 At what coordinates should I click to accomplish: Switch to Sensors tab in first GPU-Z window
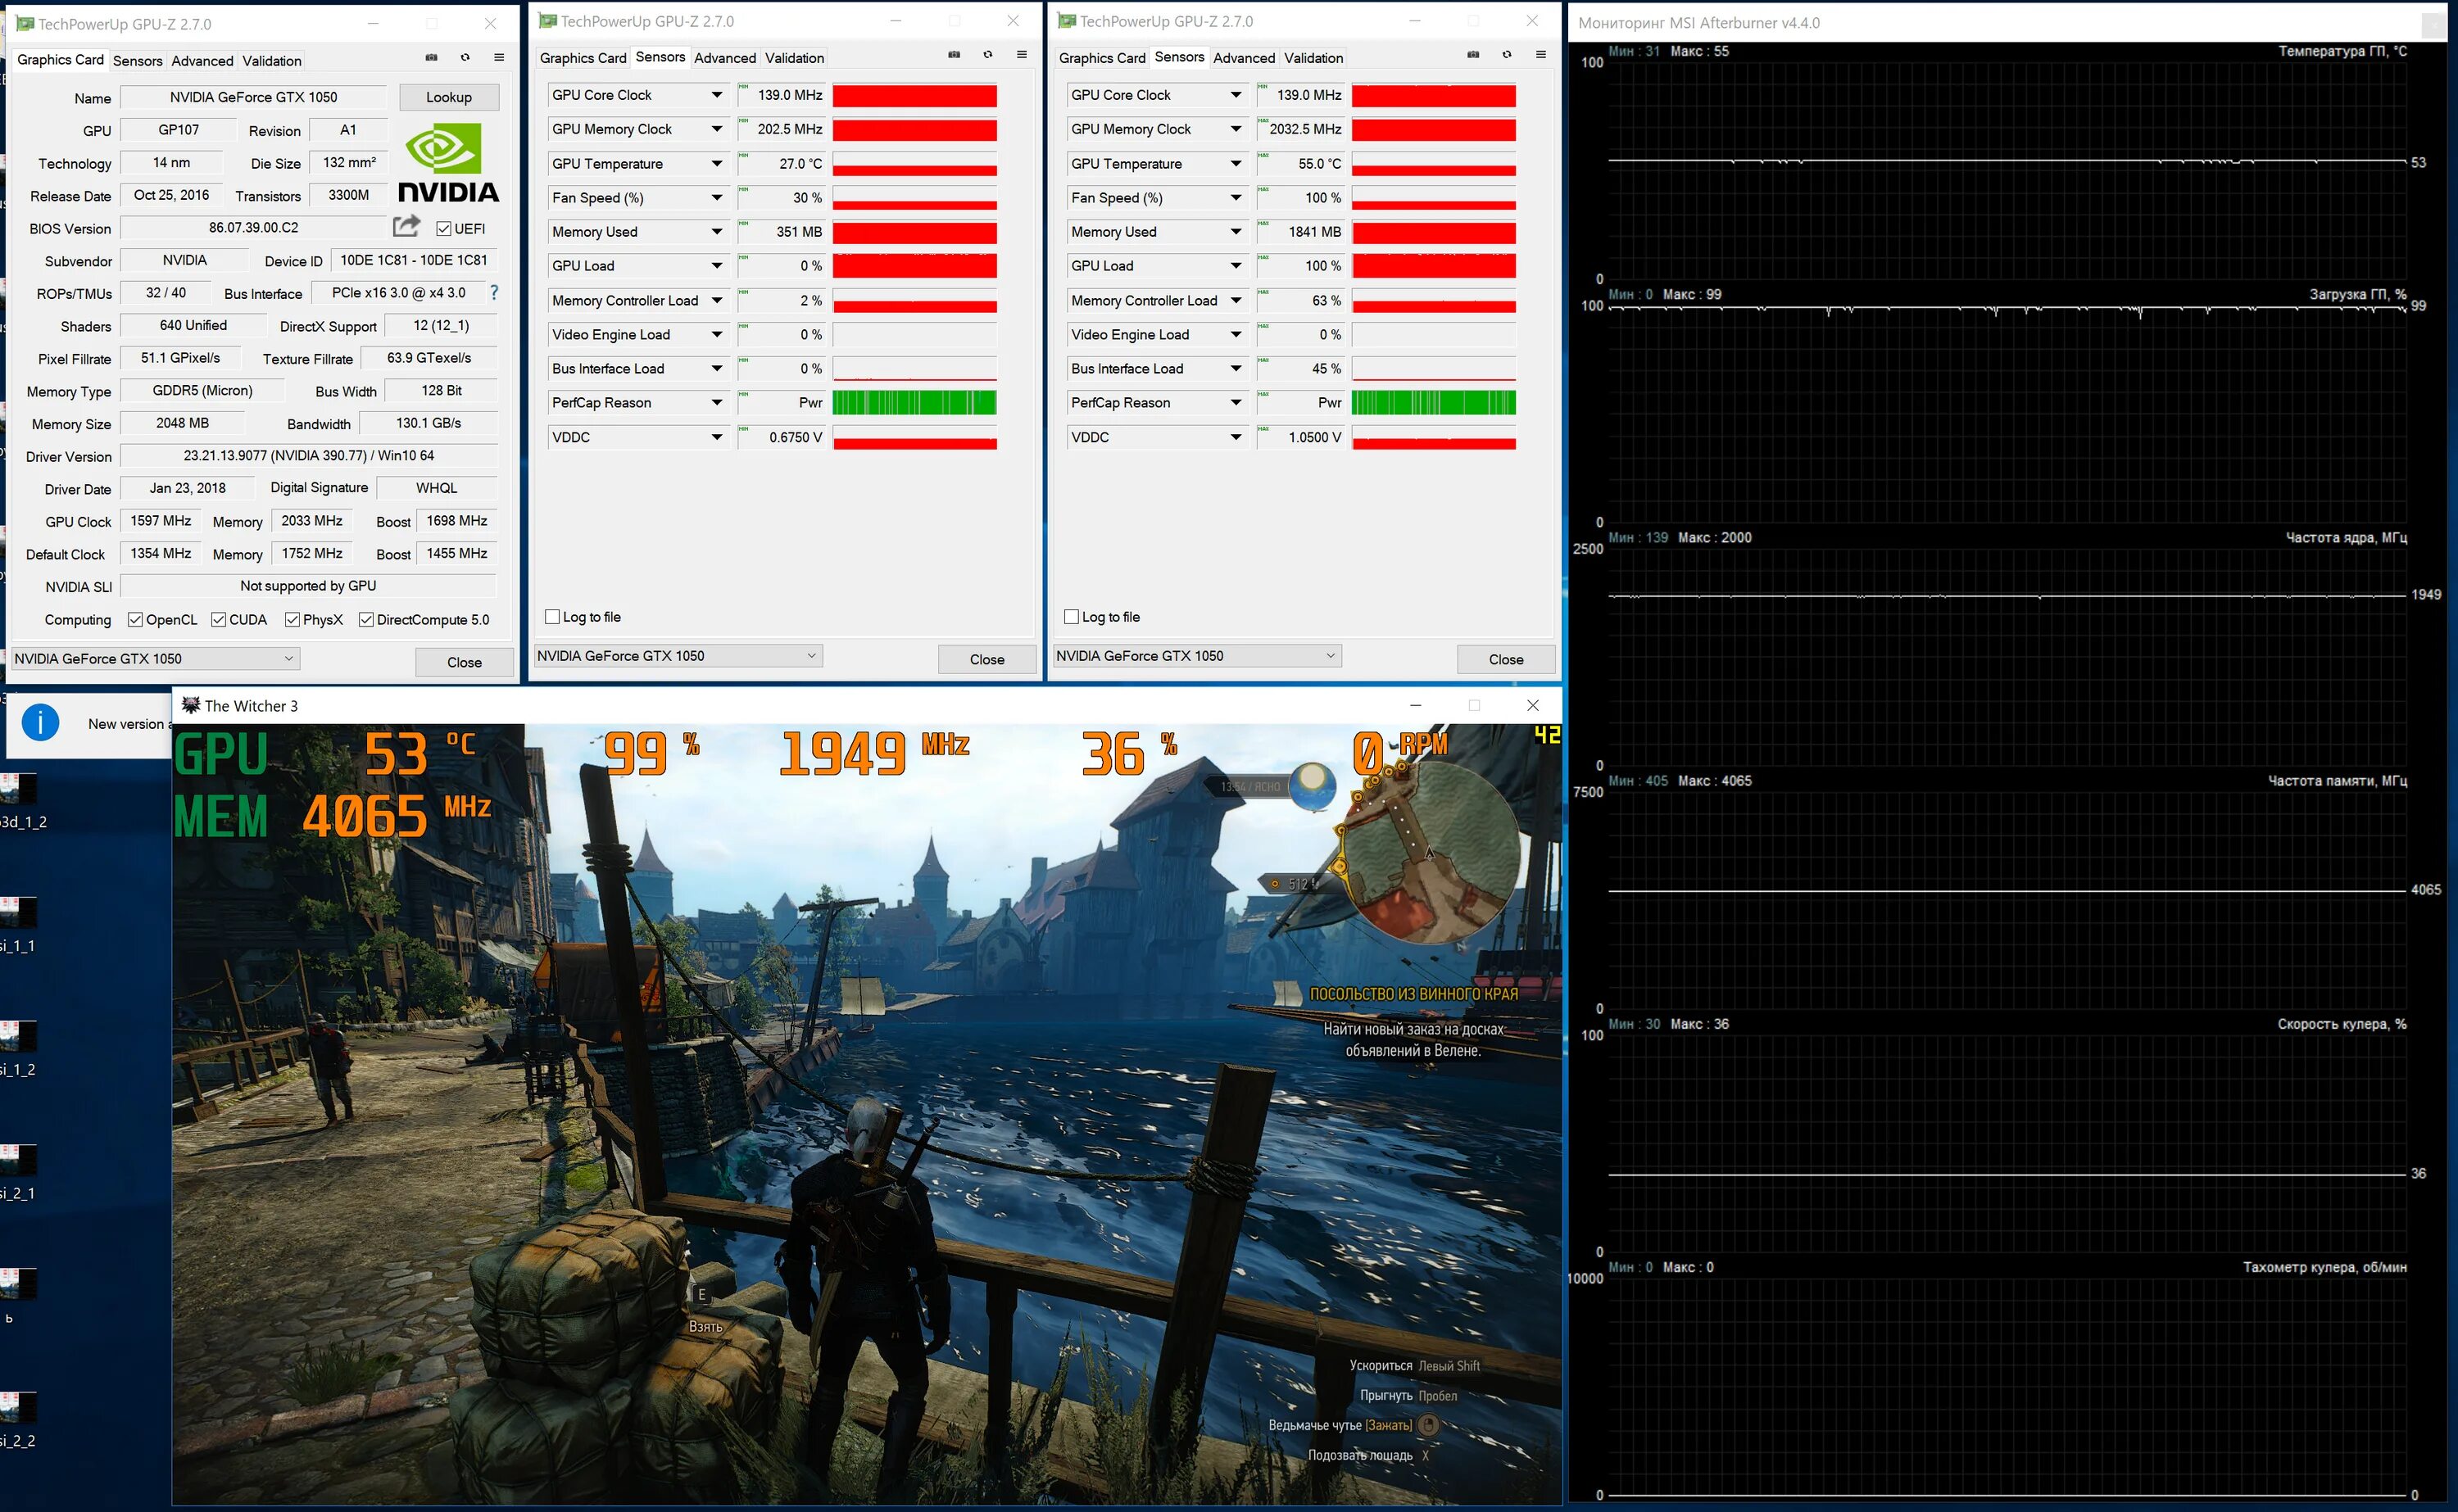(x=137, y=61)
